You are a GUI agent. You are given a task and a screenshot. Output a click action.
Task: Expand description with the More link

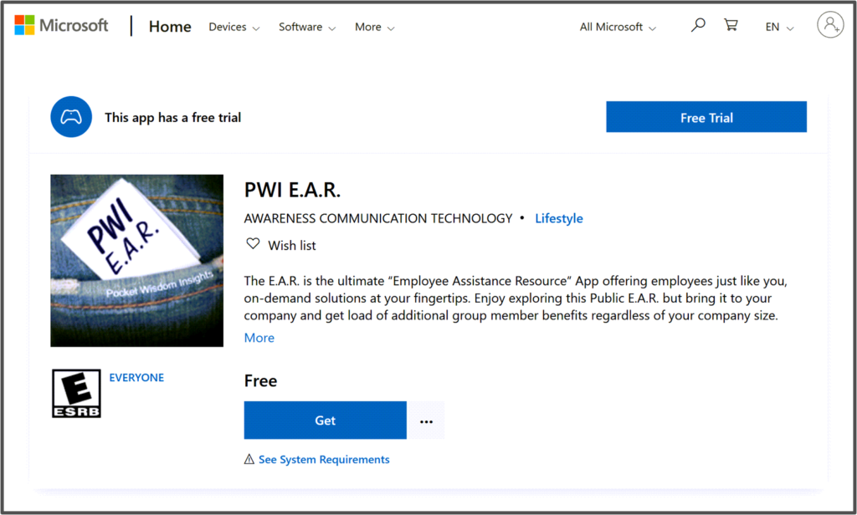coord(259,338)
